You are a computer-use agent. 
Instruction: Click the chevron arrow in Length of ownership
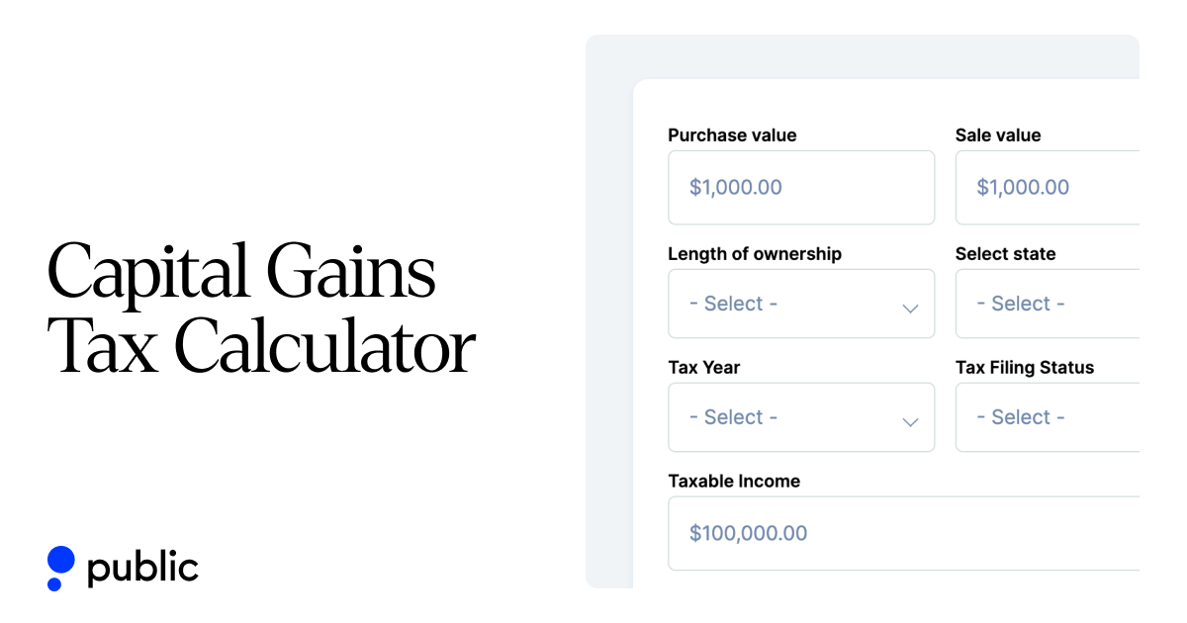point(910,308)
